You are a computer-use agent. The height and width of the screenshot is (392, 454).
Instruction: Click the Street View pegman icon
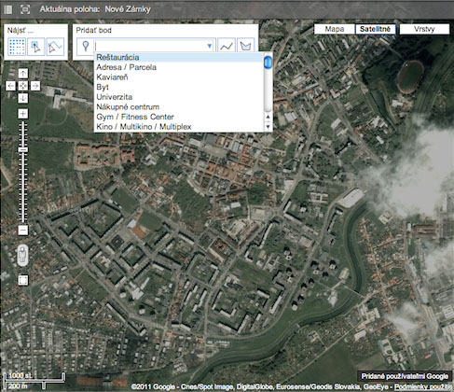pyautogui.click(x=22, y=255)
